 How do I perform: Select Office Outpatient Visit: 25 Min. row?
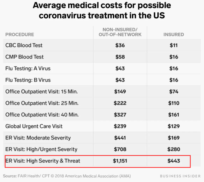[x=42, y=103]
